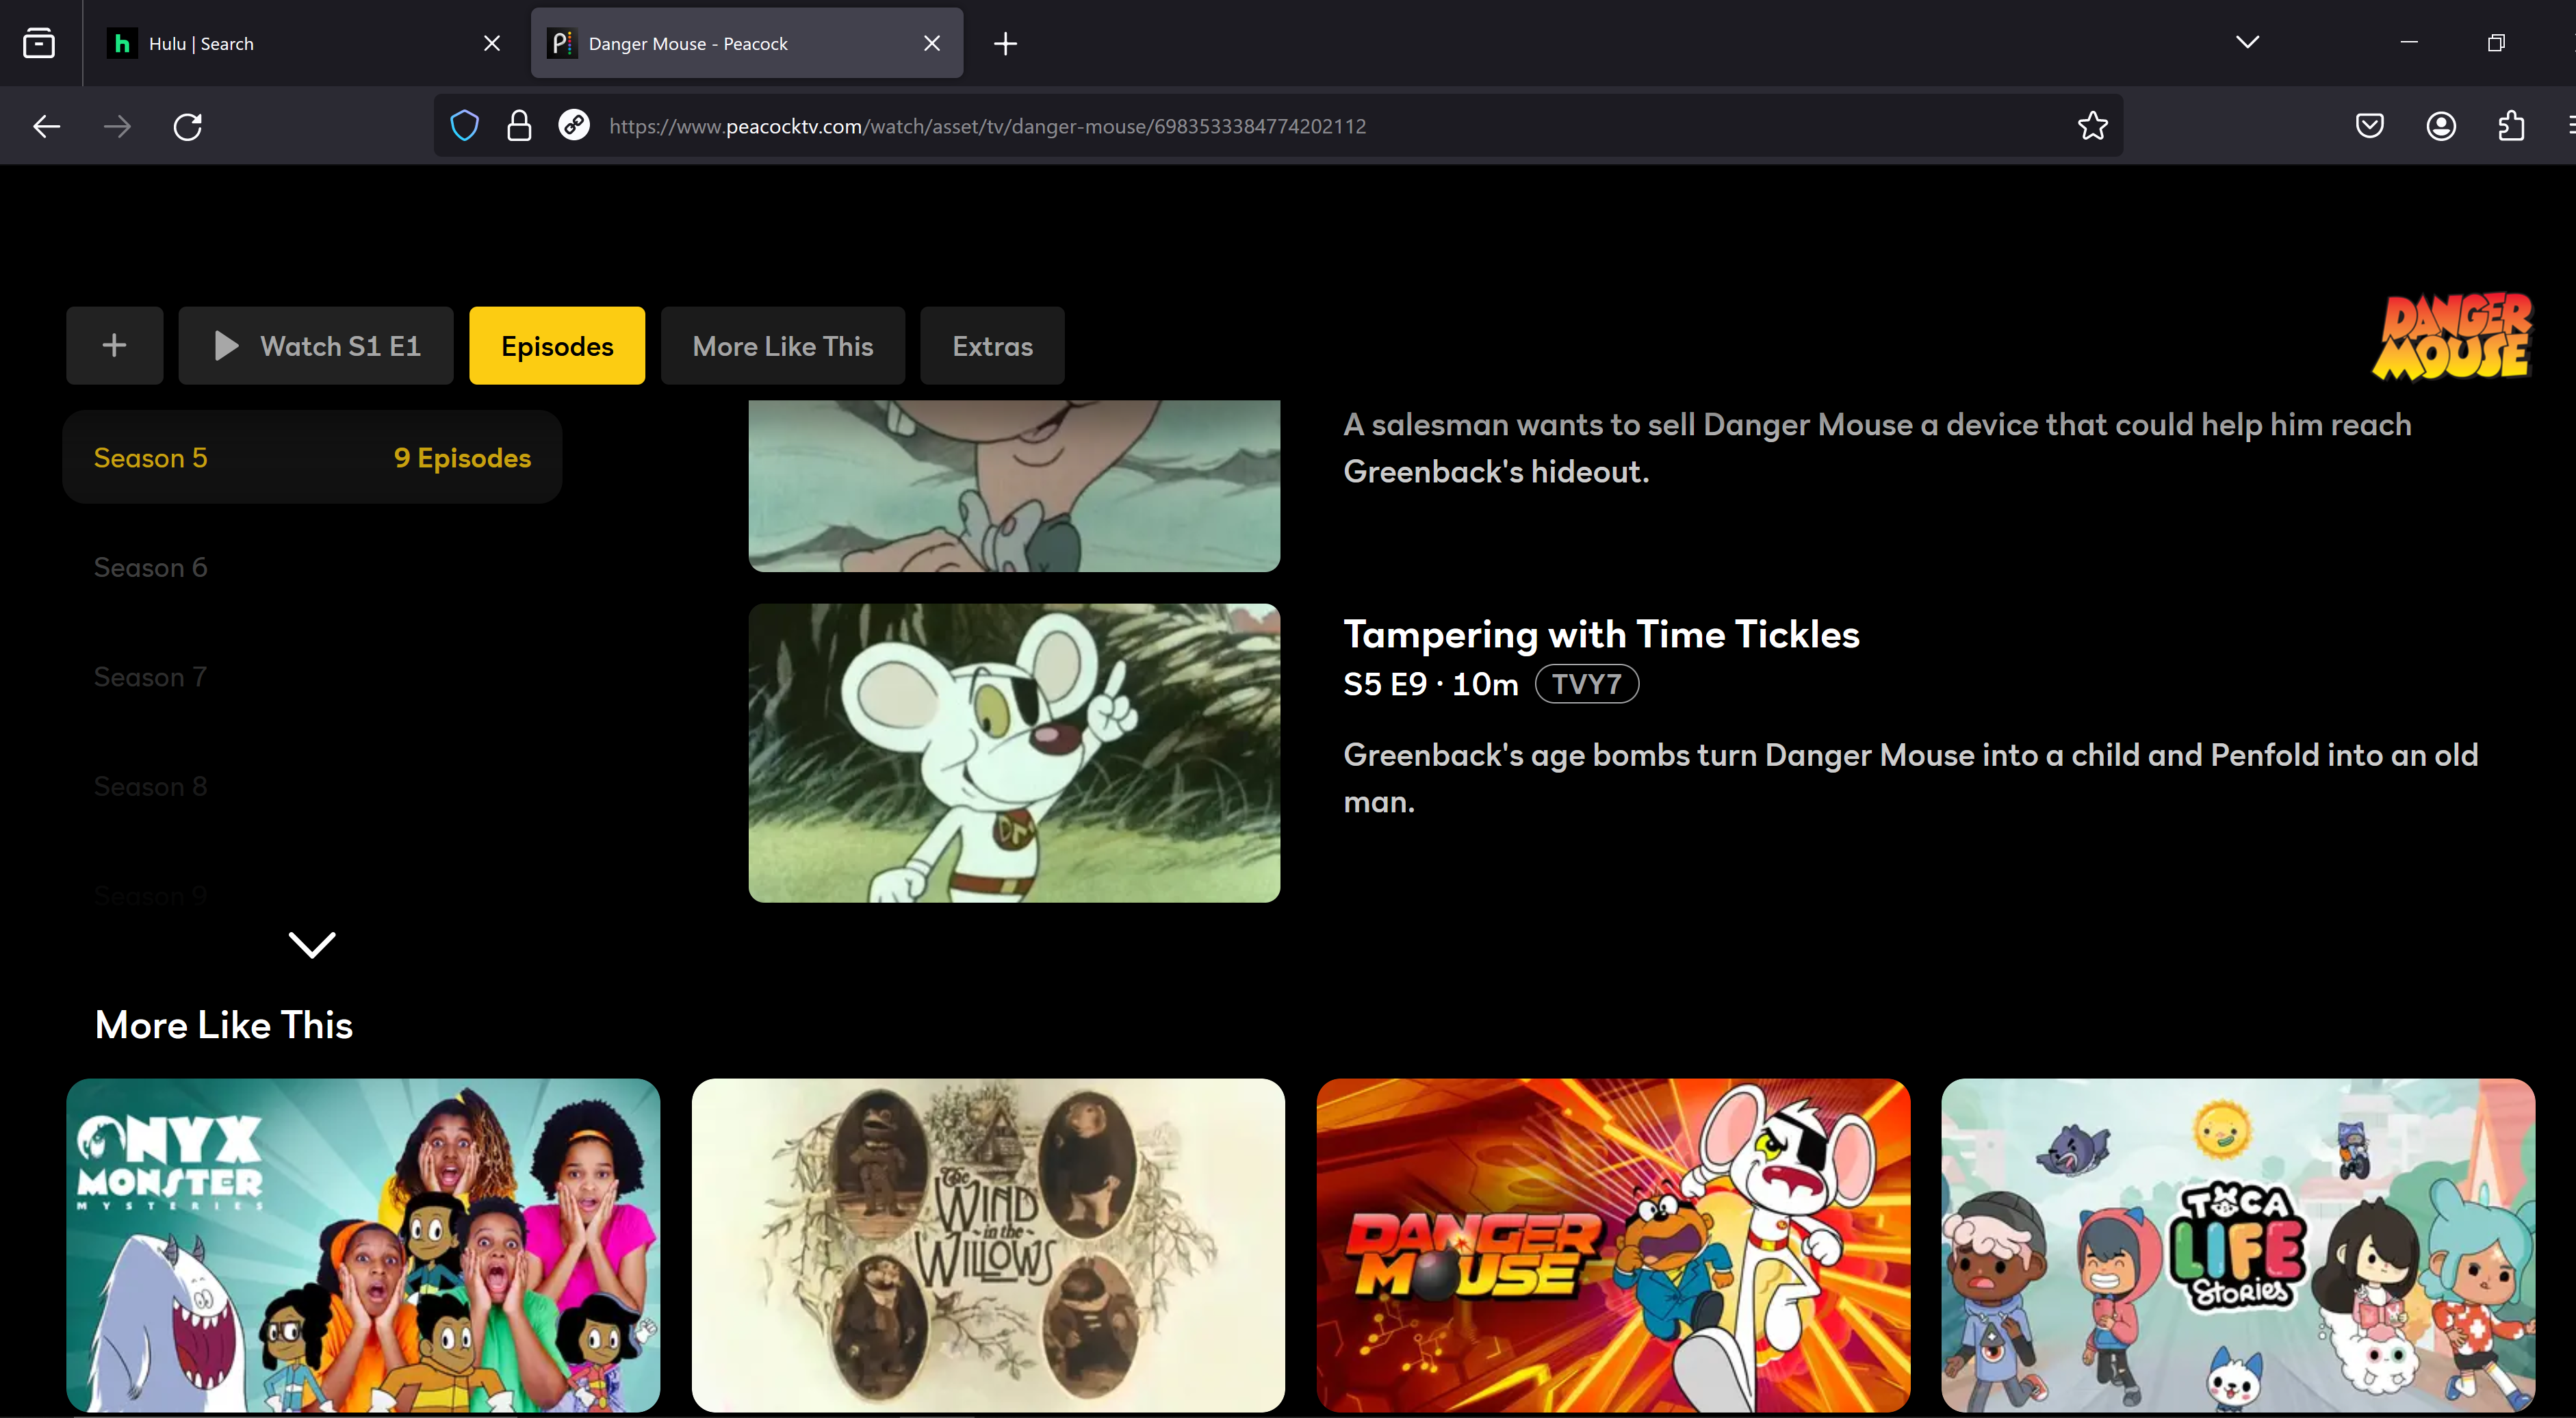Open Tampering with Time Tickles title
The image size is (2576, 1418).
[1601, 634]
